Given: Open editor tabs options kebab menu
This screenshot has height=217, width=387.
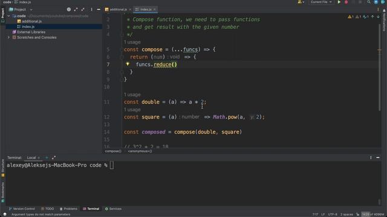Looking at the screenshot, I should pyautogui.click(x=378, y=10).
